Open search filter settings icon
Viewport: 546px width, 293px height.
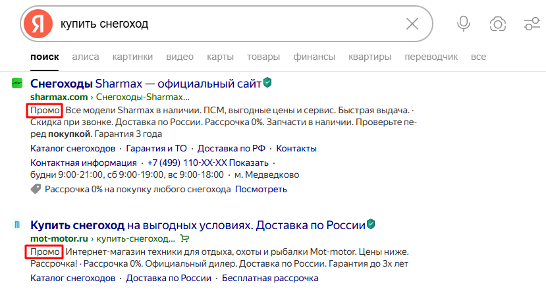(531, 24)
